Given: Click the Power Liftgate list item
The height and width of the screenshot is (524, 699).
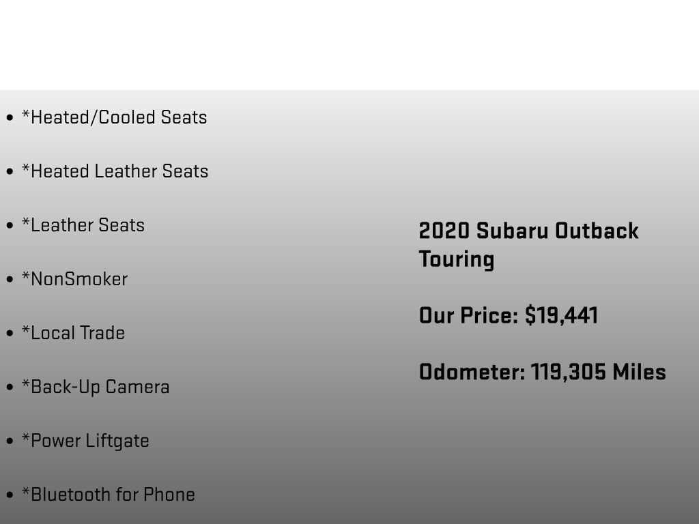Looking at the screenshot, I should (85, 441).
